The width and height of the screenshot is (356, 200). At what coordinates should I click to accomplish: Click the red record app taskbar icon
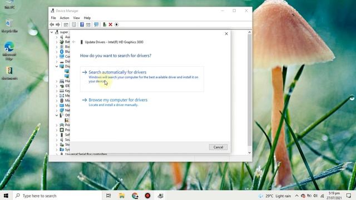tap(147, 196)
